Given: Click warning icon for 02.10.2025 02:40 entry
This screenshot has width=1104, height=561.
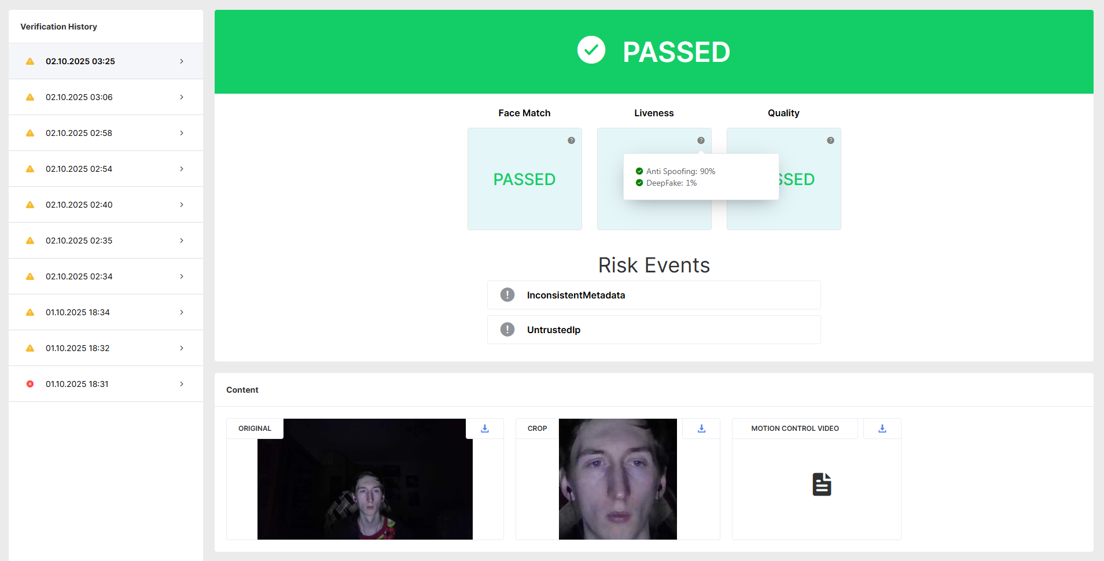Looking at the screenshot, I should pos(30,205).
